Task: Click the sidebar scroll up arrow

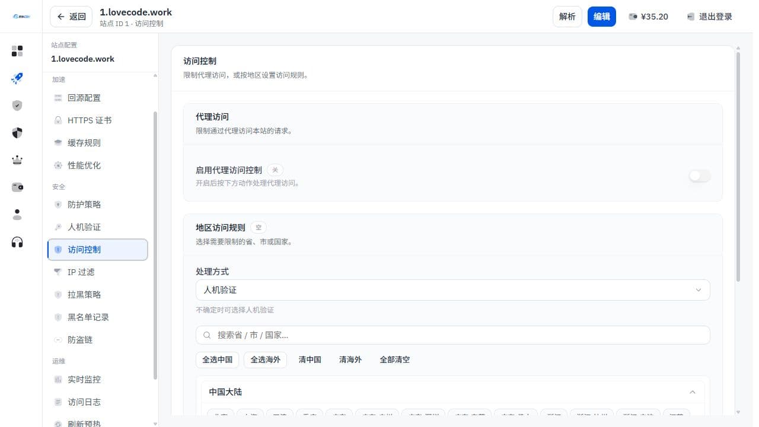Action: click(155, 76)
